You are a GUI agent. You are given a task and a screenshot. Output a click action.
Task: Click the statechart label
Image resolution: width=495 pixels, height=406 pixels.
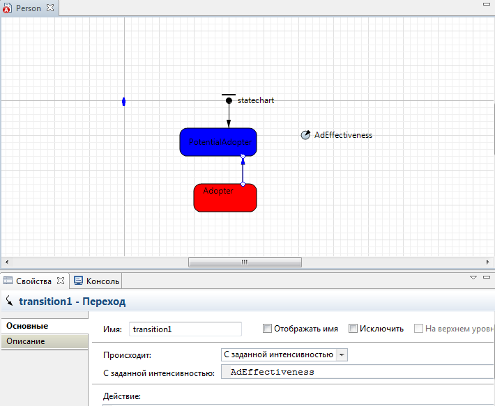click(x=256, y=100)
